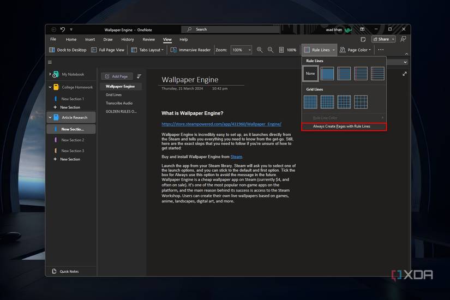Select the smallest grid lines style

(x=310, y=102)
